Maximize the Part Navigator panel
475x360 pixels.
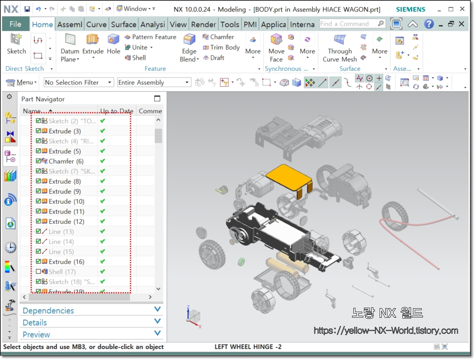tap(157, 98)
